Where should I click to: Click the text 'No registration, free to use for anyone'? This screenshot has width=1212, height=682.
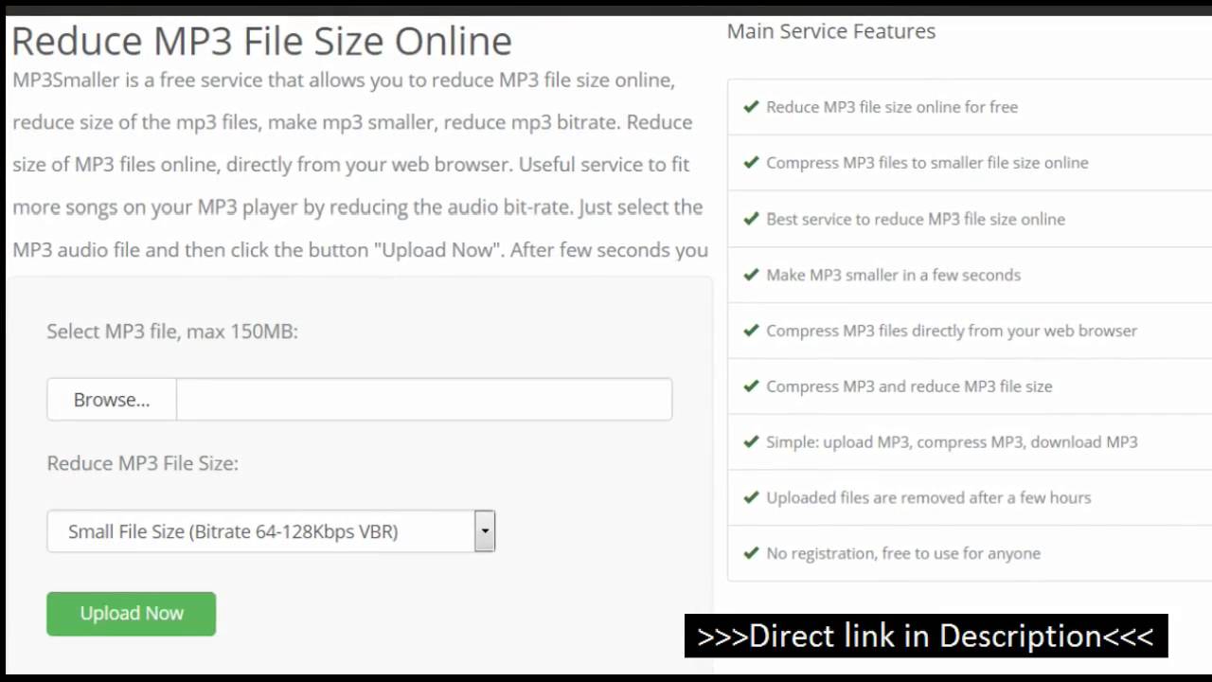[903, 553]
